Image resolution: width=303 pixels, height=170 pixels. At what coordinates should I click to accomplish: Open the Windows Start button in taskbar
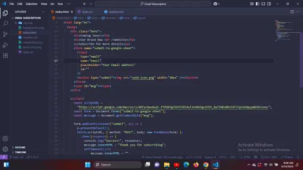(87, 165)
